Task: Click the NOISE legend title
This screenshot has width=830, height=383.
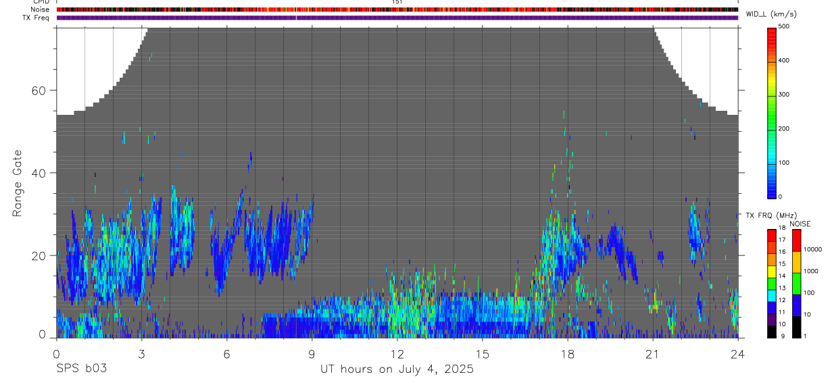Action: click(800, 224)
